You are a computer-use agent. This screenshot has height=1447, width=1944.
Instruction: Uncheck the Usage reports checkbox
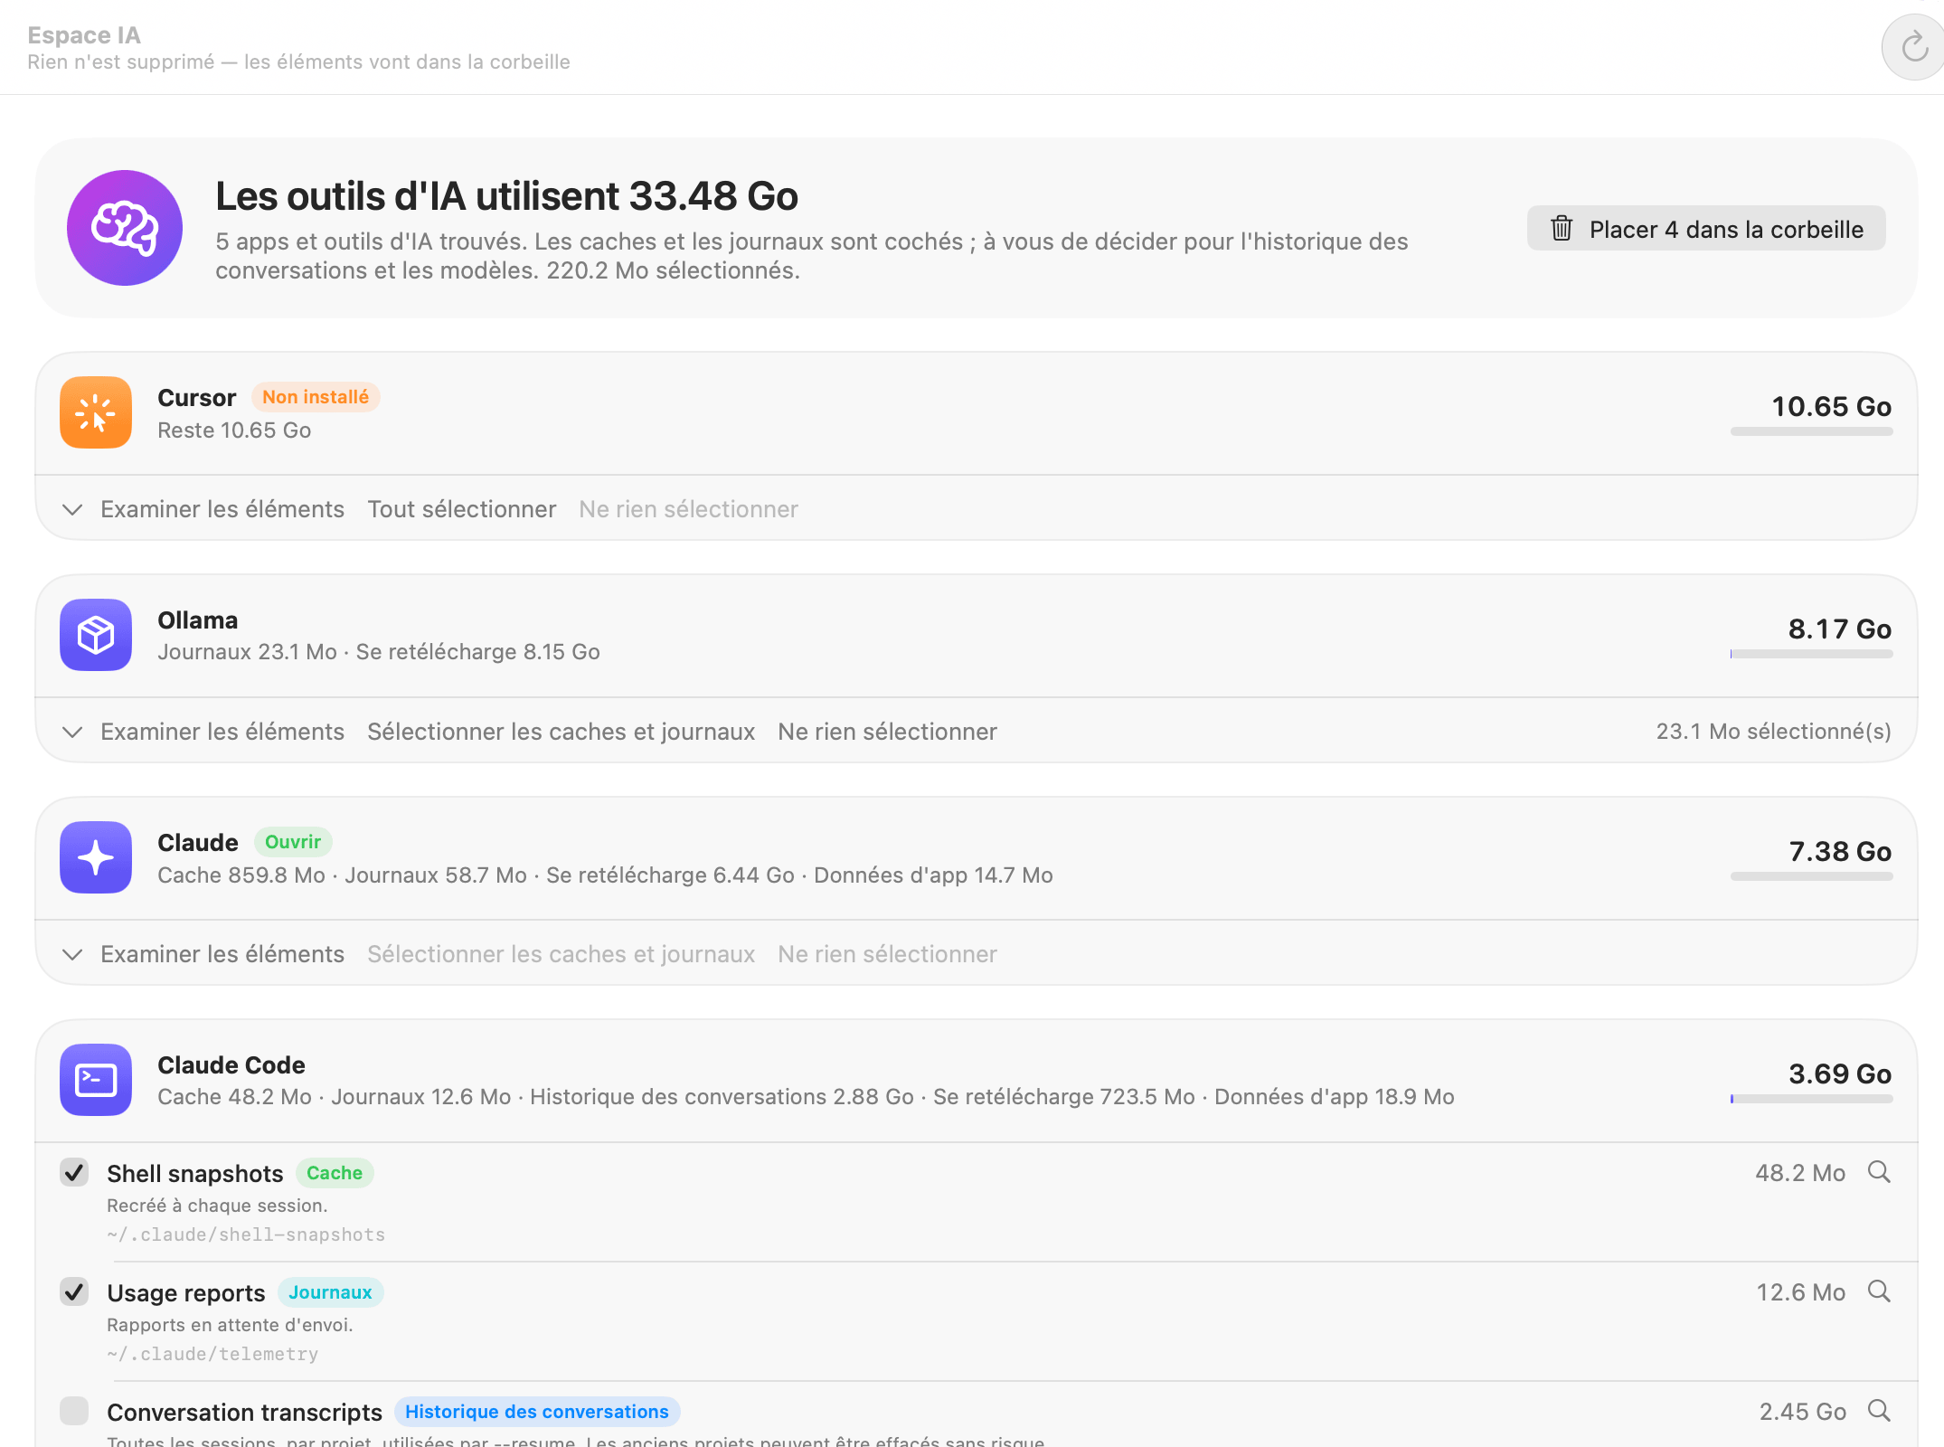(74, 1291)
